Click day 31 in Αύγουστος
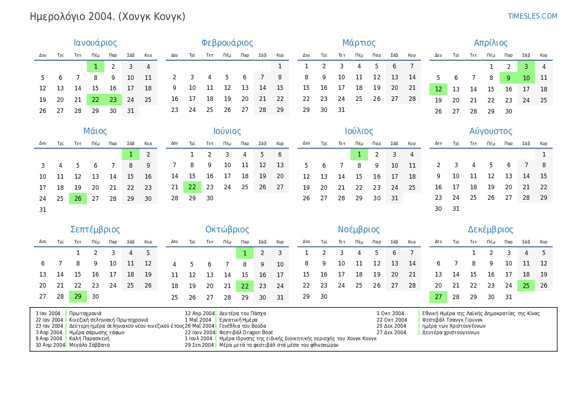The image size is (587, 415). coord(455,209)
